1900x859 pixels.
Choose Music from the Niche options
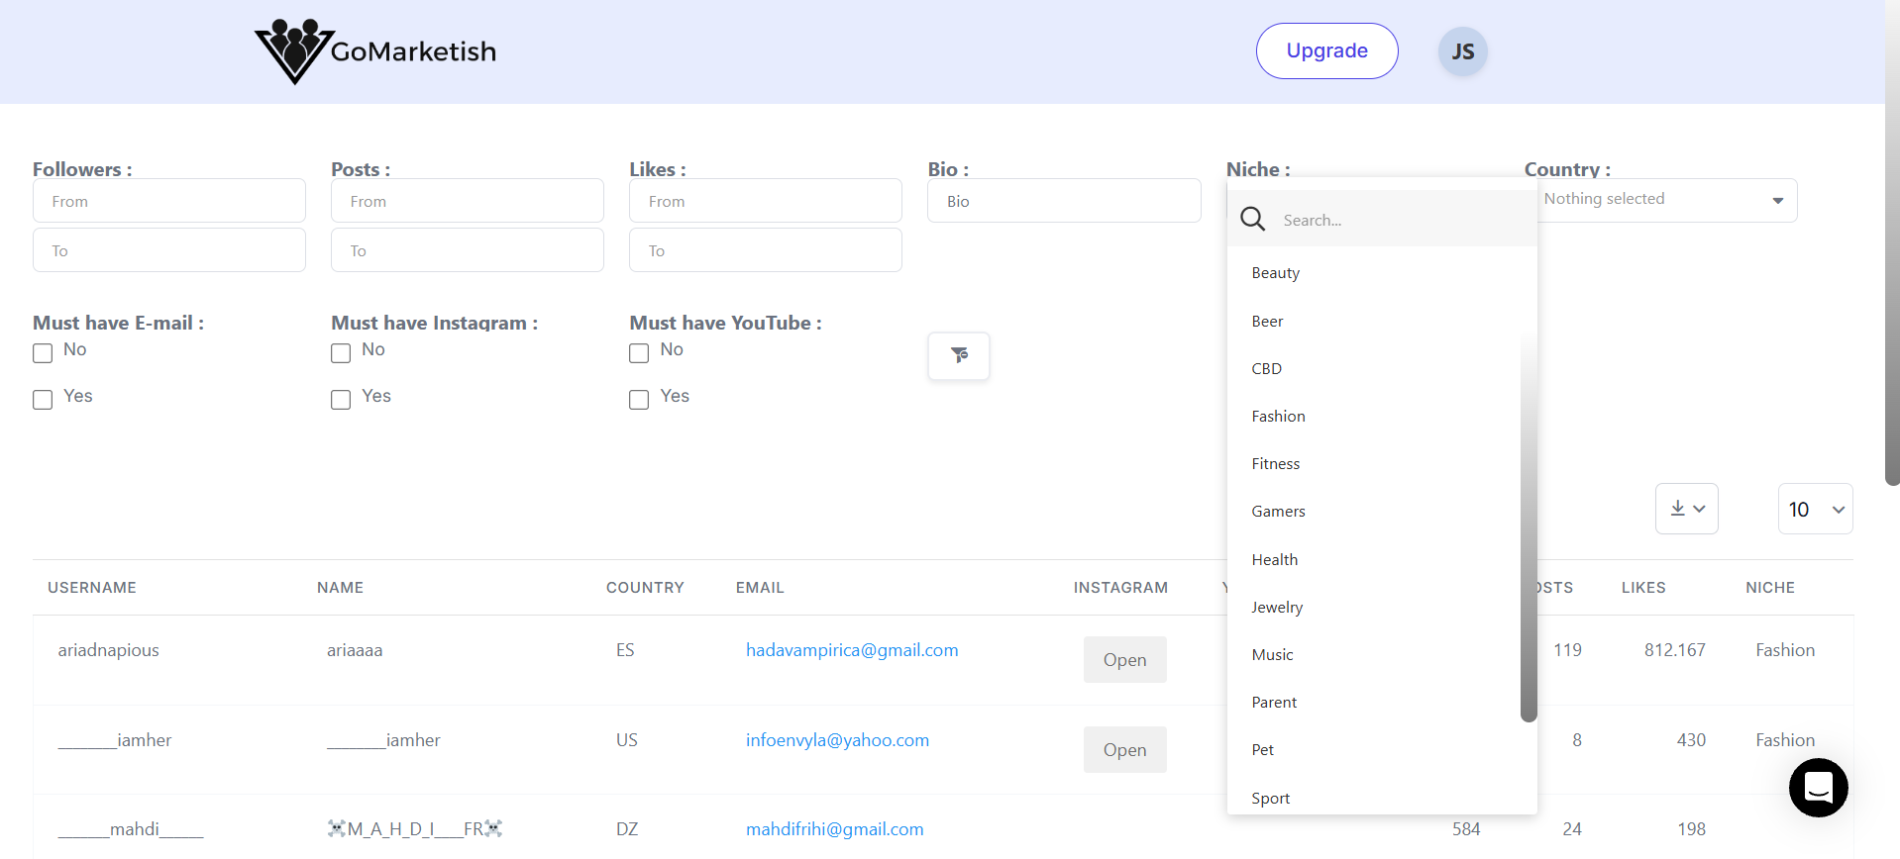coord(1374,655)
